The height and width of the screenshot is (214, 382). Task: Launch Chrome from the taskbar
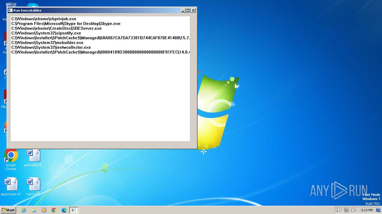[54, 210]
